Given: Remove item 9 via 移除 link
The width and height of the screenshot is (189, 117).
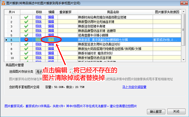Looking at the screenshot, I should [38, 53].
